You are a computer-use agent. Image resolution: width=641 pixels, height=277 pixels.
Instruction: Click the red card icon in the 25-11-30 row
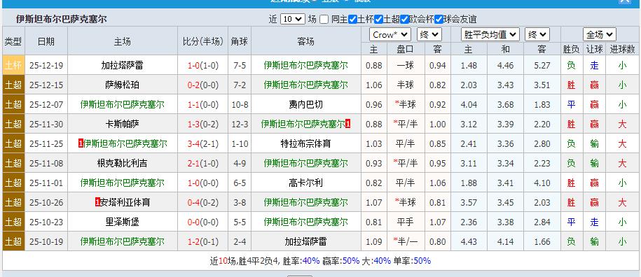click(x=348, y=124)
